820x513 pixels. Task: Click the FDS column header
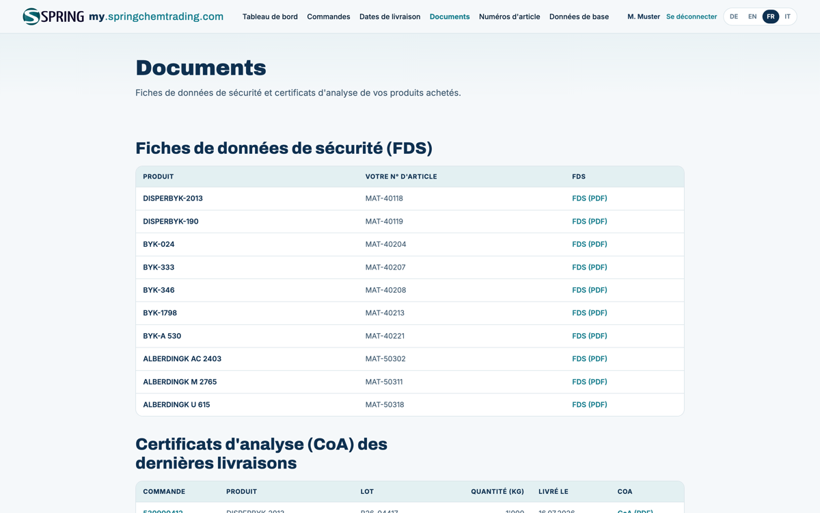[579, 176]
